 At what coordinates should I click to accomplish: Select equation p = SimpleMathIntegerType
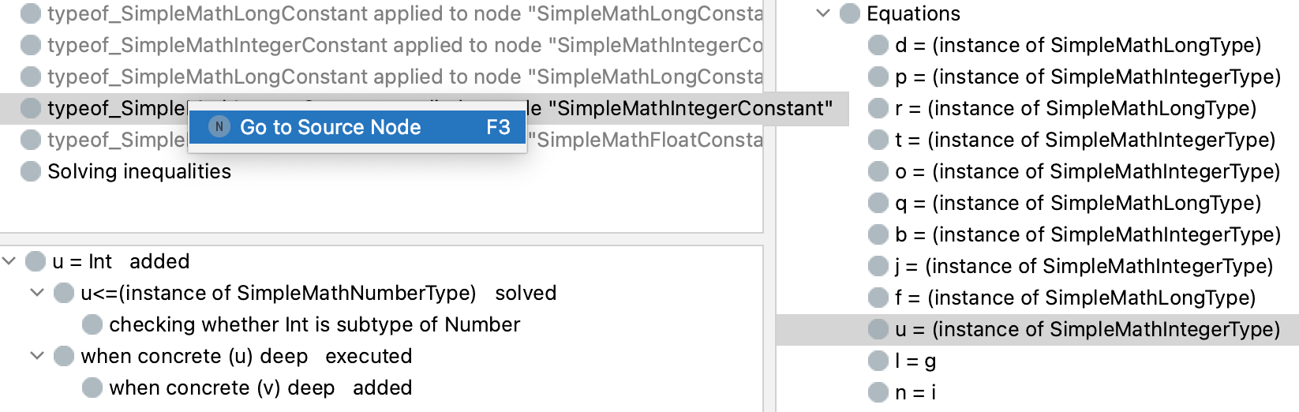[1087, 77]
